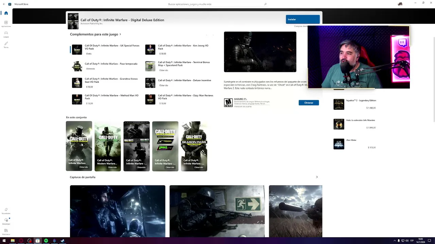435x244 pixels.
Task: Go back with the arrow icon
Action: tap(4, 4)
